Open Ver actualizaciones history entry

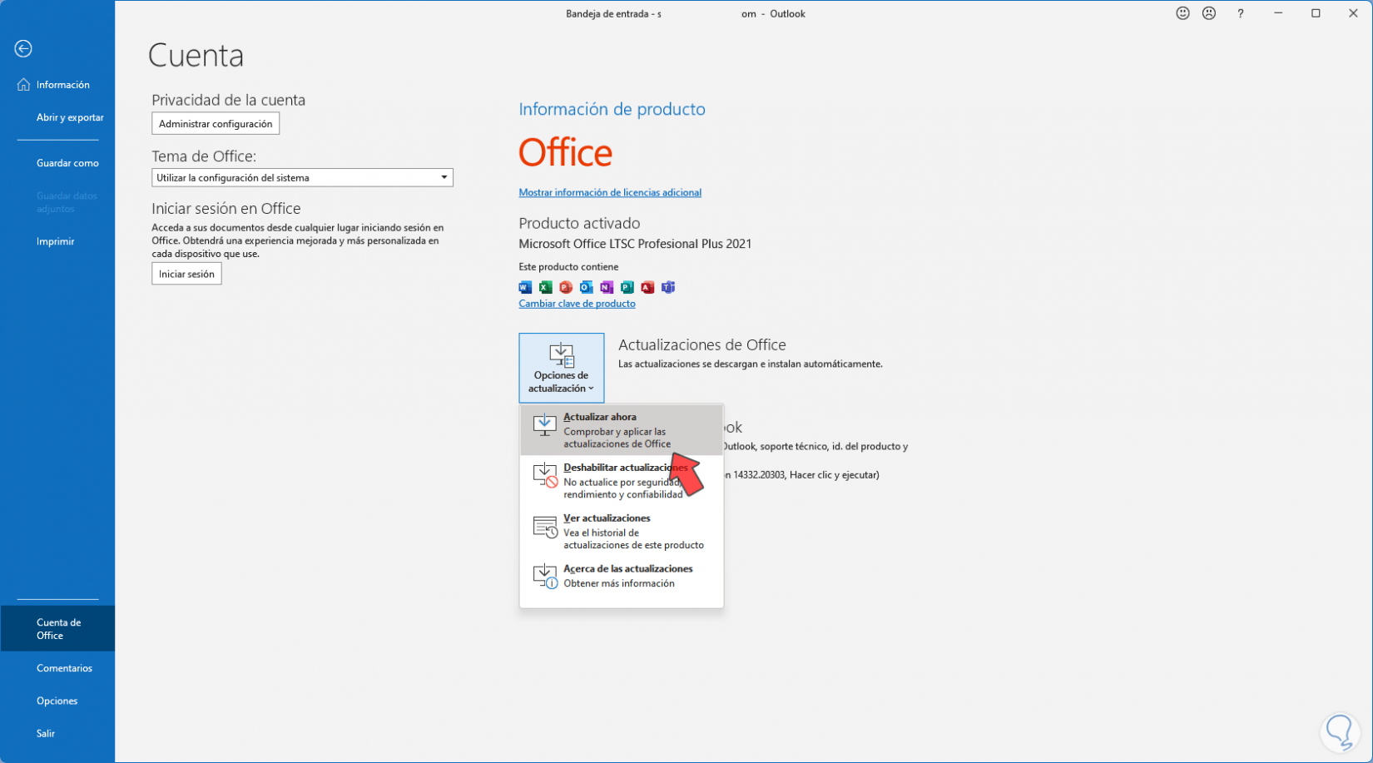tap(622, 532)
